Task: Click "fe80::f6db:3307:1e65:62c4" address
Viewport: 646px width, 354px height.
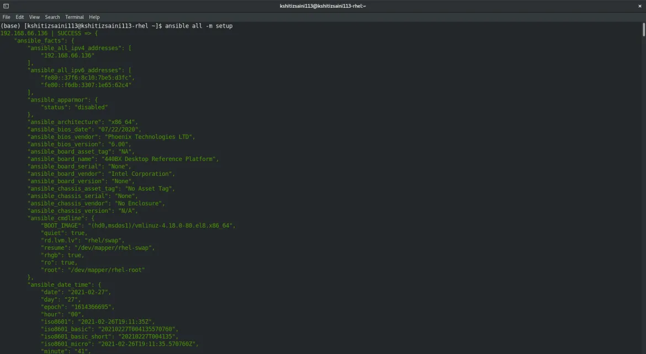Action: pyautogui.click(x=86, y=85)
